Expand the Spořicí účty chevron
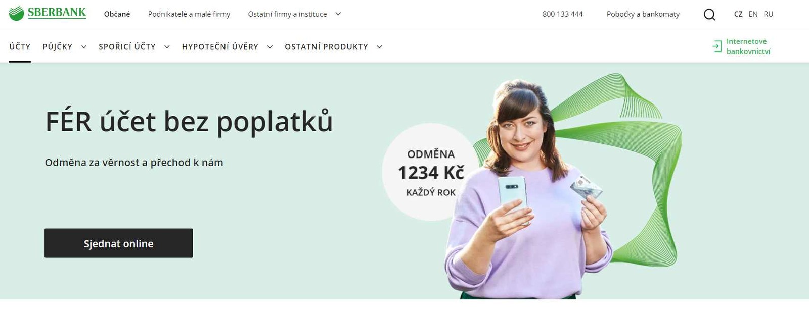Image resolution: width=809 pixels, height=315 pixels. 167,47
